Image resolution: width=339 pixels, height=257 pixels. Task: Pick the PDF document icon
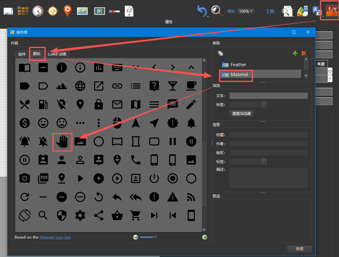[x=43, y=178]
